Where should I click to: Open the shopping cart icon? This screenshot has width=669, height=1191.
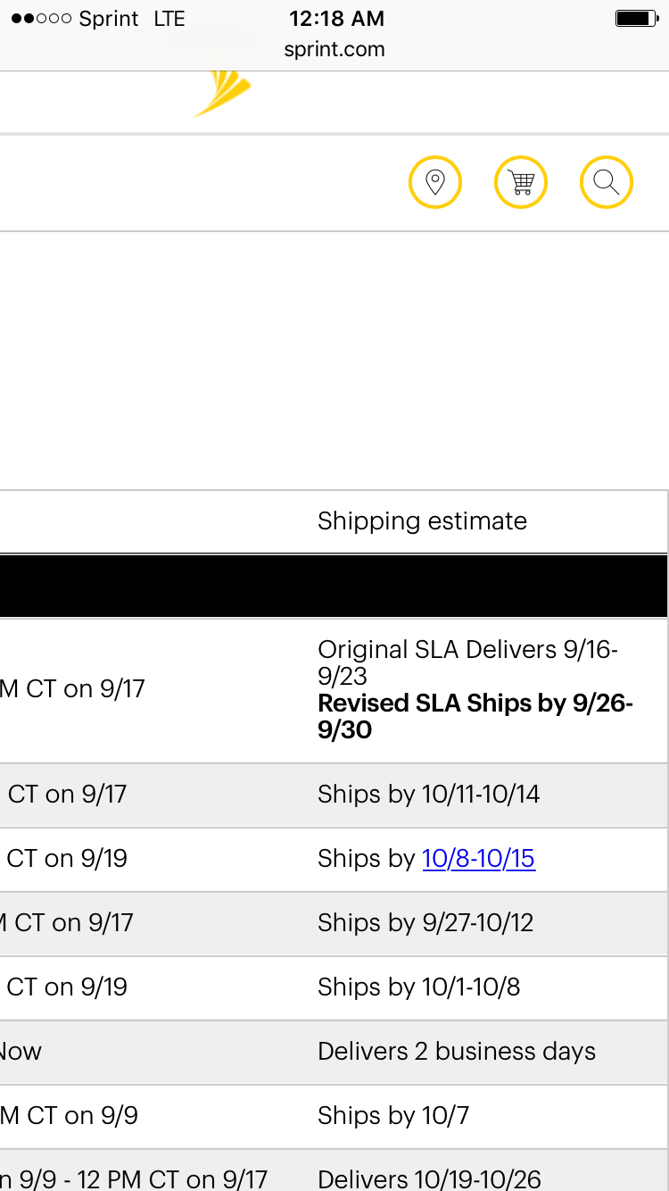(x=521, y=182)
